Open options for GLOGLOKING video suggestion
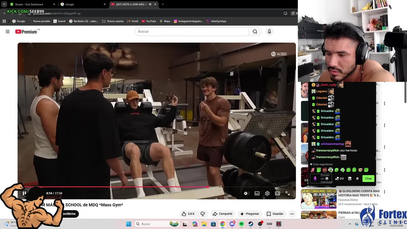The width and height of the screenshot is (407, 229). tap(384, 192)
